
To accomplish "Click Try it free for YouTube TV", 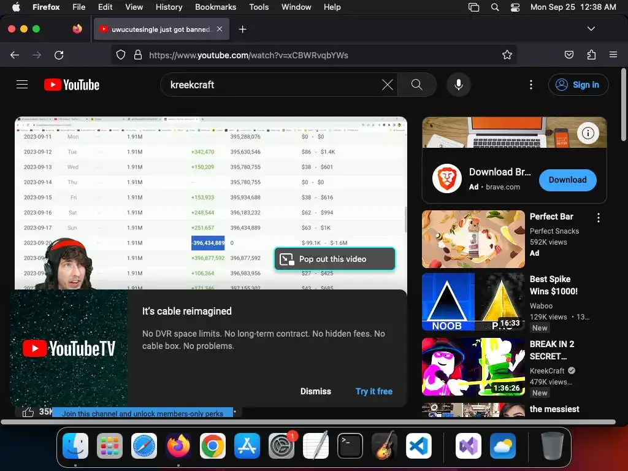I will (x=374, y=391).
